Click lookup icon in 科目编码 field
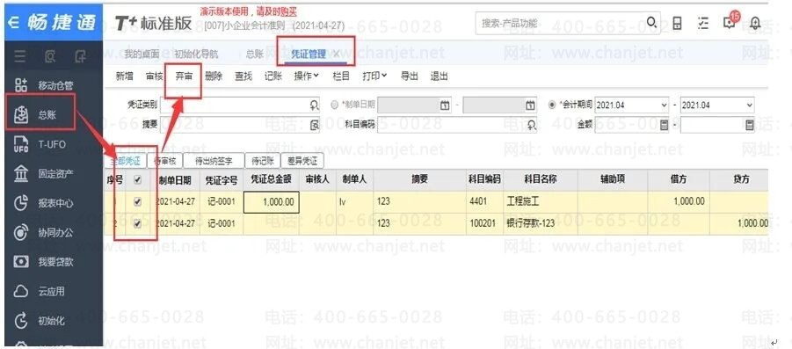792x349 pixels. pos(531,124)
